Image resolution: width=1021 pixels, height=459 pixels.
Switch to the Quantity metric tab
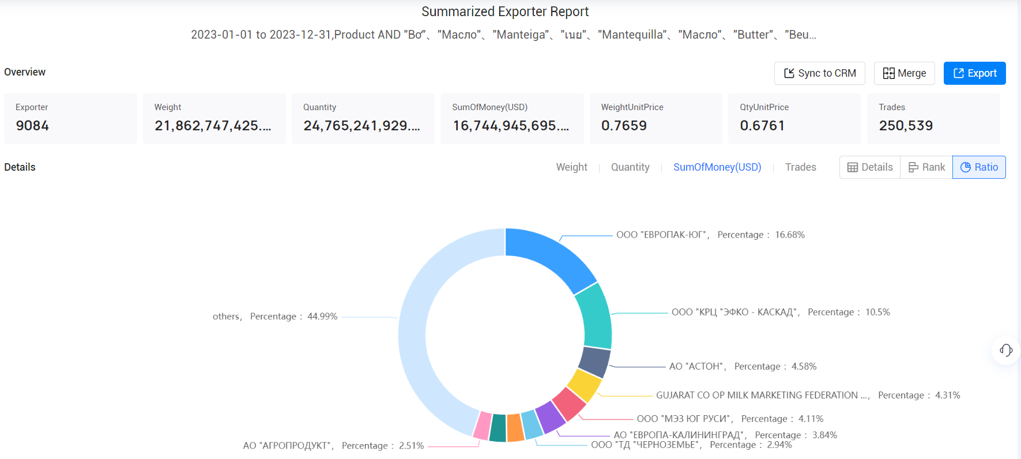630,167
